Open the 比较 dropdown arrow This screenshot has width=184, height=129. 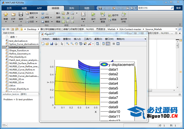tap(37, 17)
